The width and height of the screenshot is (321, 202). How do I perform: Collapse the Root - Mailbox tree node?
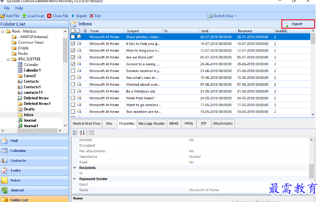pyautogui.click(x=3, y=32)
